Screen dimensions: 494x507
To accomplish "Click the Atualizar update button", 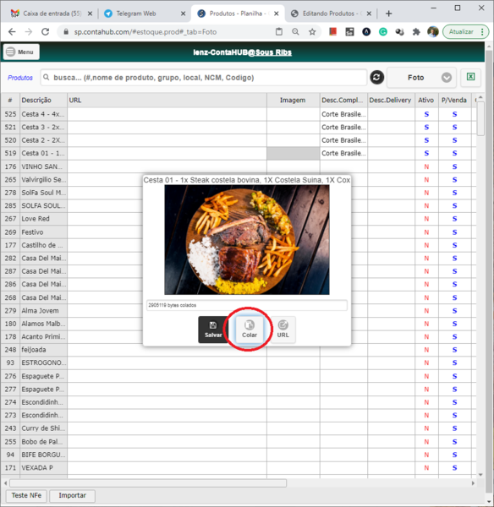I will [x=461, y=32].
